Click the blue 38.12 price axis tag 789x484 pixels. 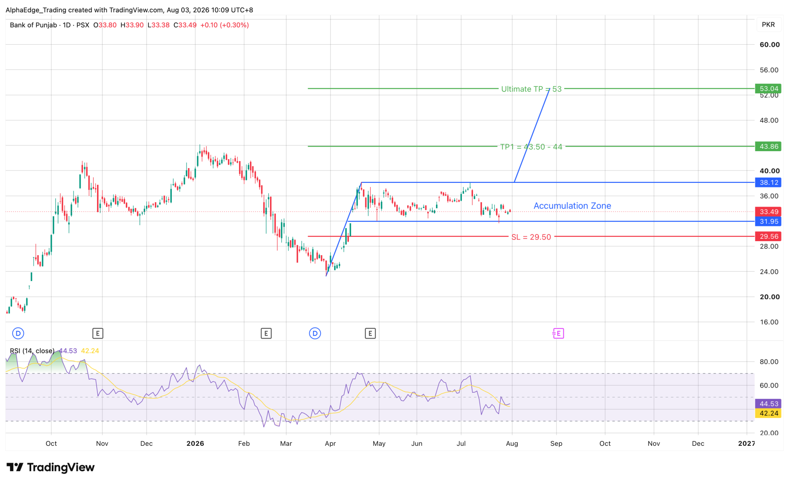(768, 182)
